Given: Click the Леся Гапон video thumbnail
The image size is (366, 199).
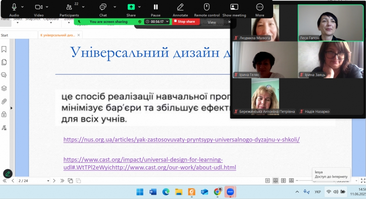Looking at the screenshot, I should 330,23.
